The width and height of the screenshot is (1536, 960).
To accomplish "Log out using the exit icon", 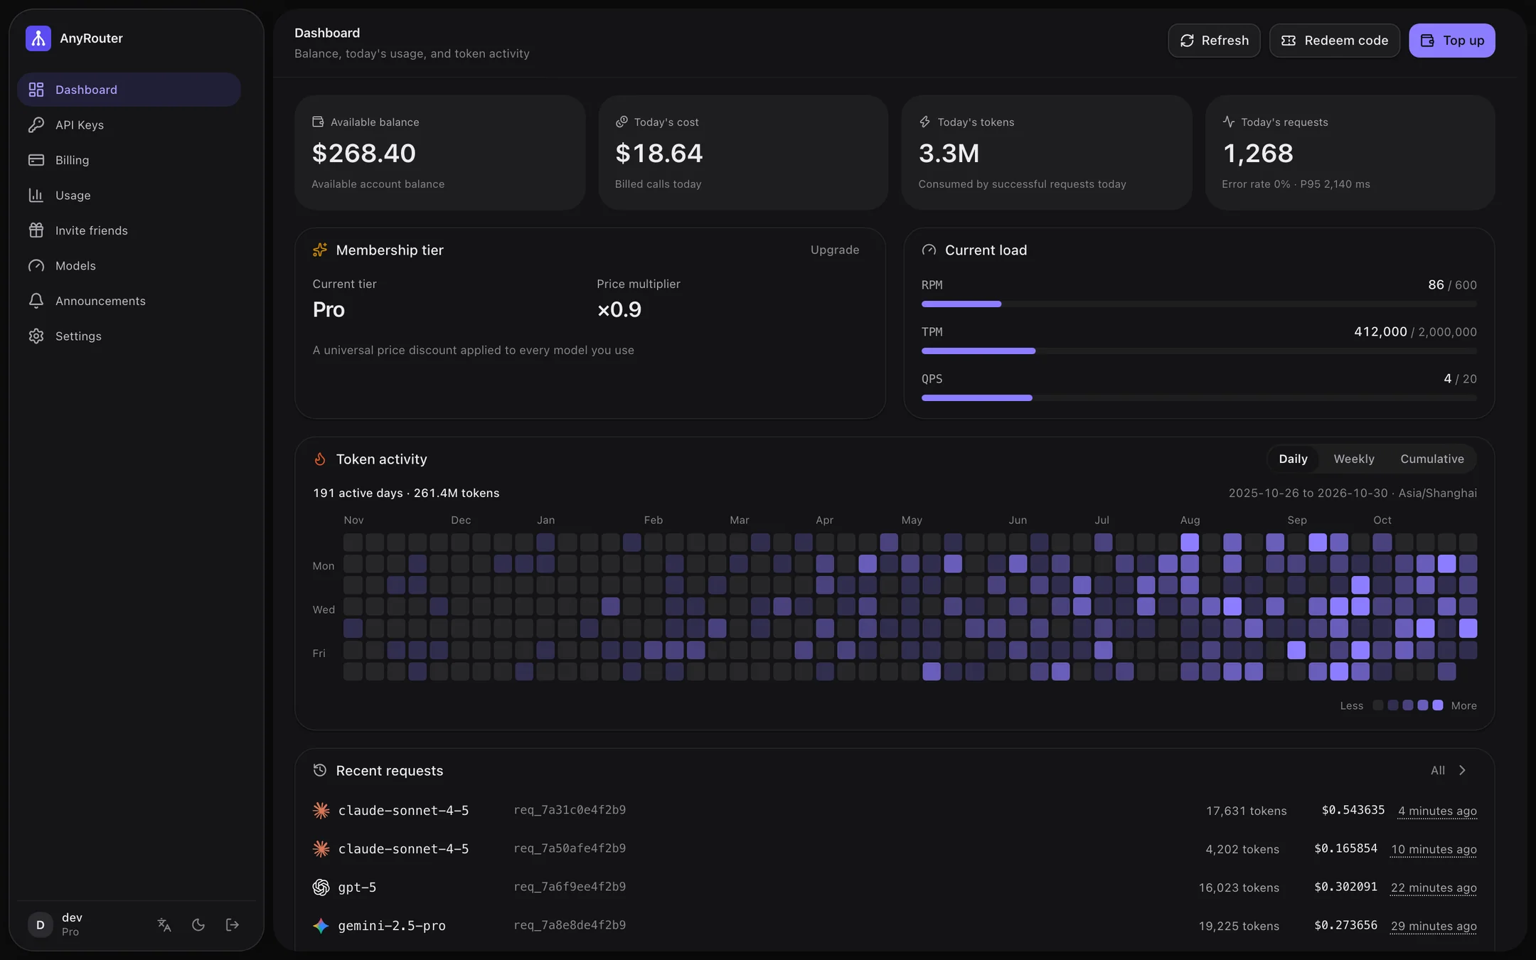I will [x=233, y=924].
